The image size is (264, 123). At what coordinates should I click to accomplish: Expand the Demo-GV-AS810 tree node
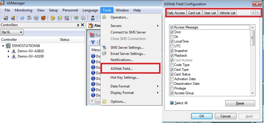9,51
